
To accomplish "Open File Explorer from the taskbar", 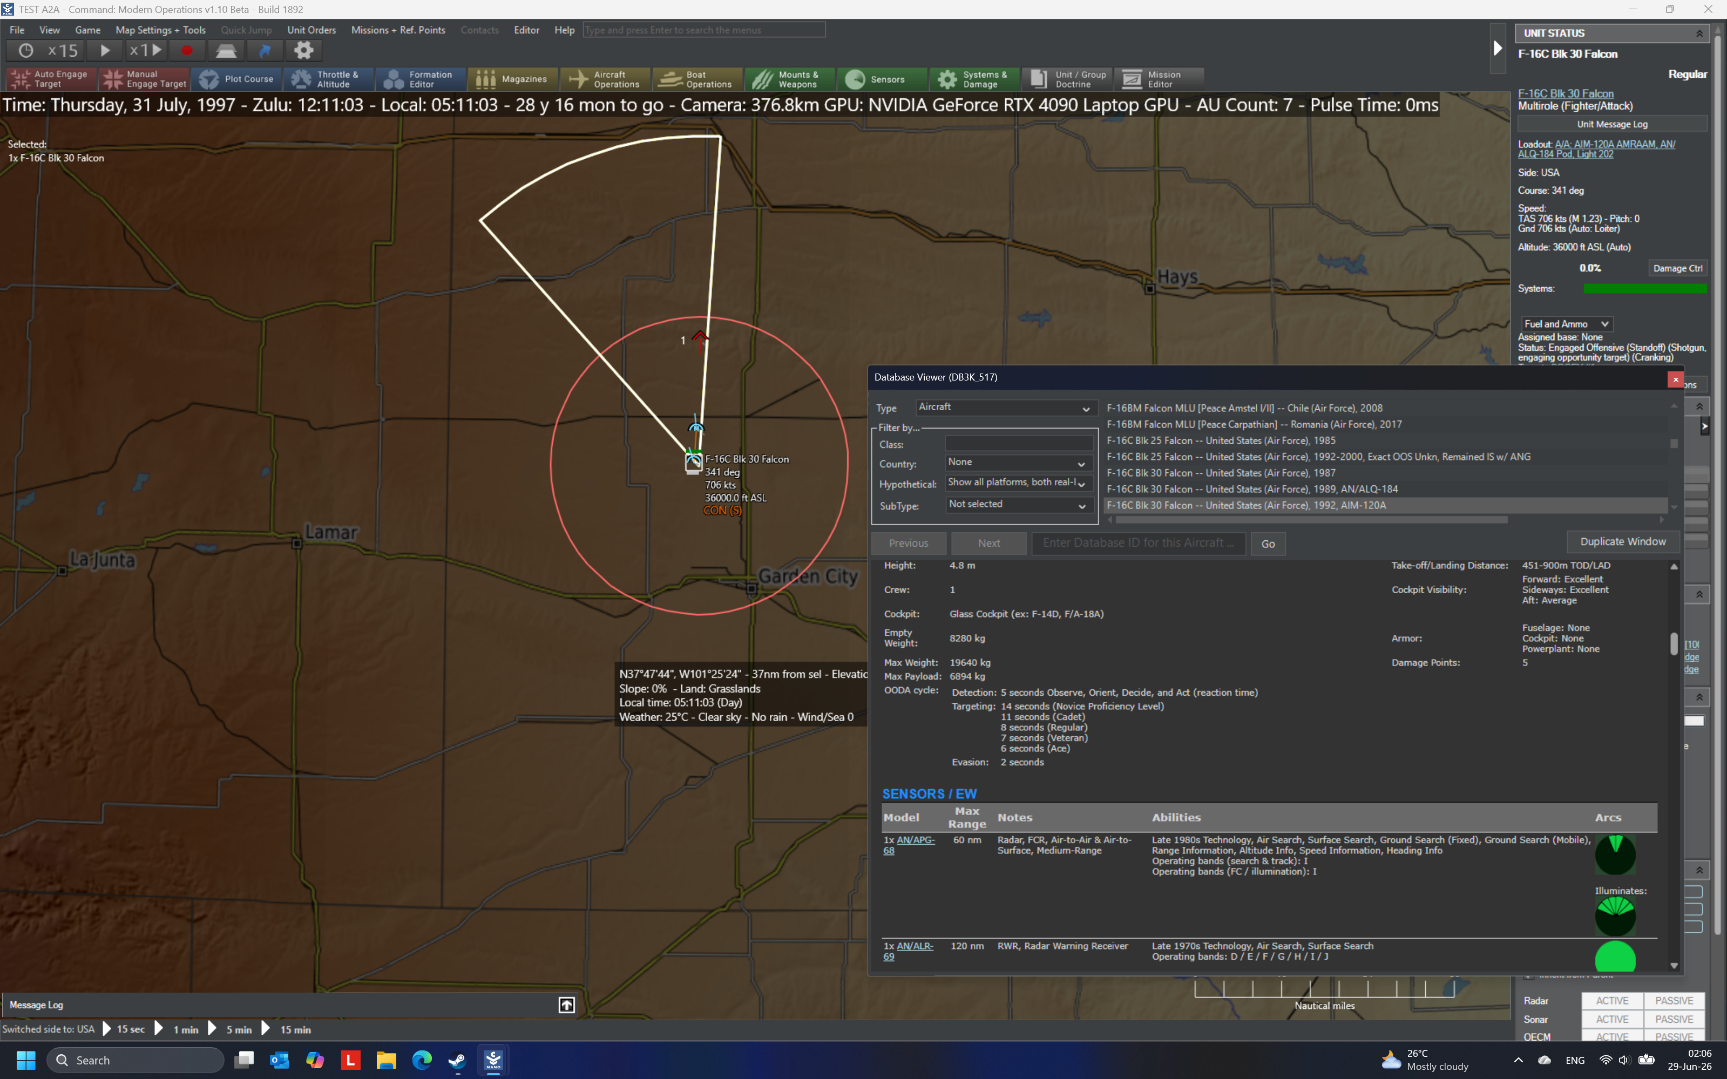I will pos(386,1061).
